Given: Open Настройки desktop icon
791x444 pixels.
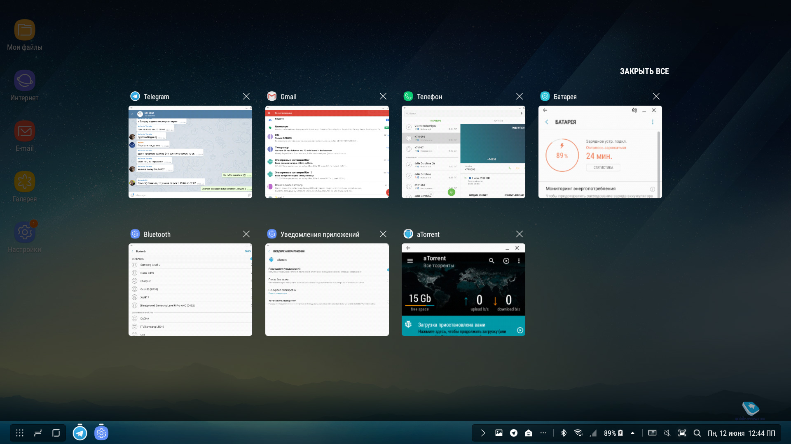Looking at the screenshot, I should click(x=25, y=237).
